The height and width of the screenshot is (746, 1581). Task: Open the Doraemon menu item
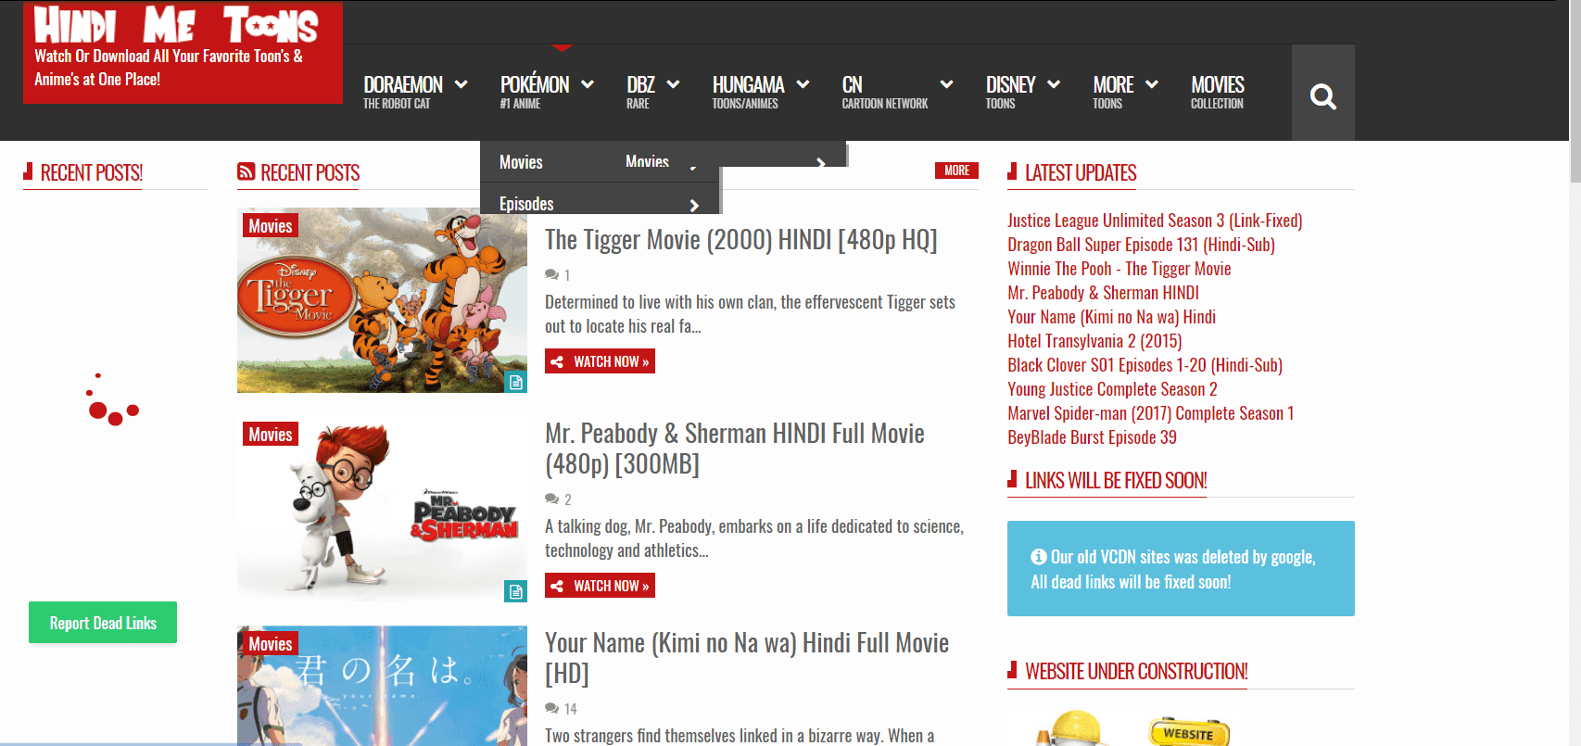tap(403, 92)
